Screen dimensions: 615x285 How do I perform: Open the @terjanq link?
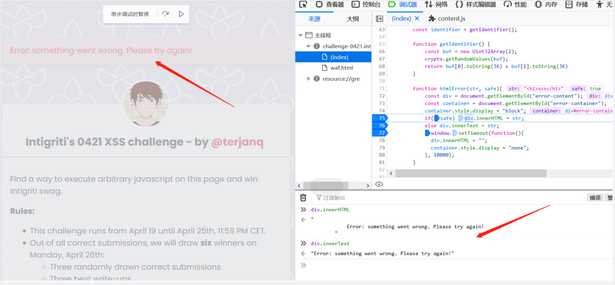point(237,142)
